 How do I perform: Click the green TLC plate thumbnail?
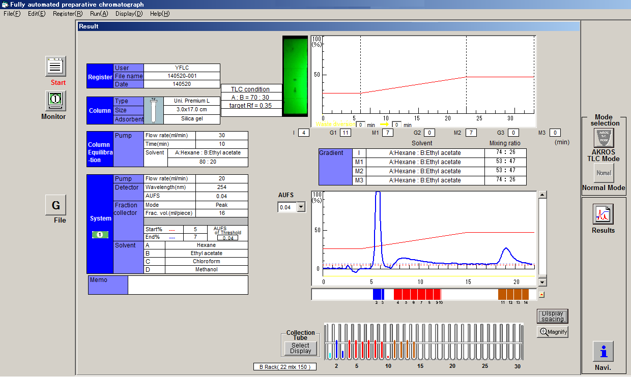point(295,76)
